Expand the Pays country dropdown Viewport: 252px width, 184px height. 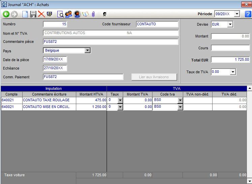point(87,50)
